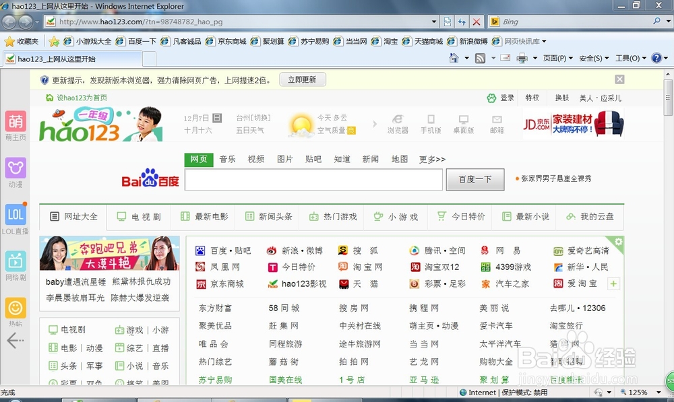Open the 新浪微博 favorites bar link
The image size is (674, 402).
468,41
